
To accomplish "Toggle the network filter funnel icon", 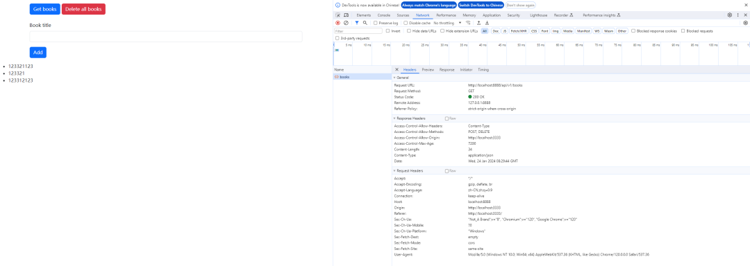I will (x=356, y=23).
